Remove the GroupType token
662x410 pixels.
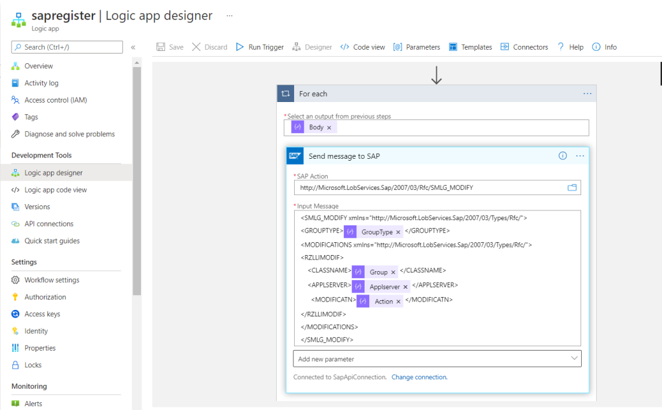pos(398,232)
